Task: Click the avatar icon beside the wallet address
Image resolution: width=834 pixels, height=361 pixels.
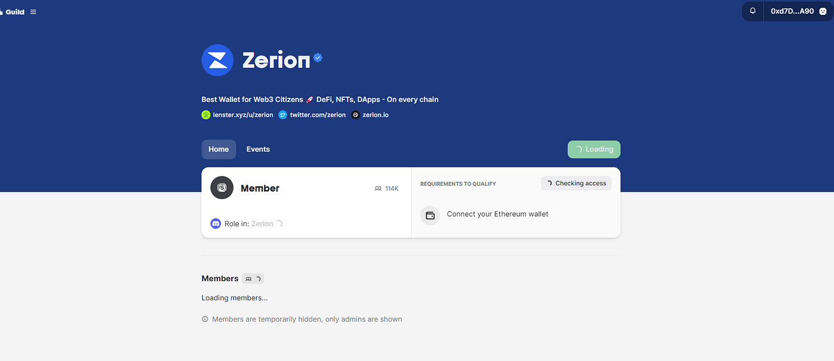Action: (x=823, y=11)
